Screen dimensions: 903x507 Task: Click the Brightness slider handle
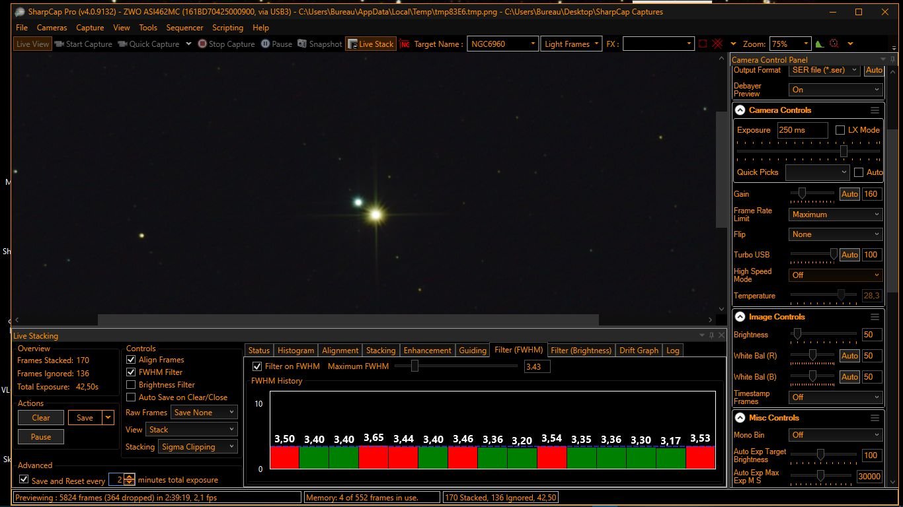797,334
